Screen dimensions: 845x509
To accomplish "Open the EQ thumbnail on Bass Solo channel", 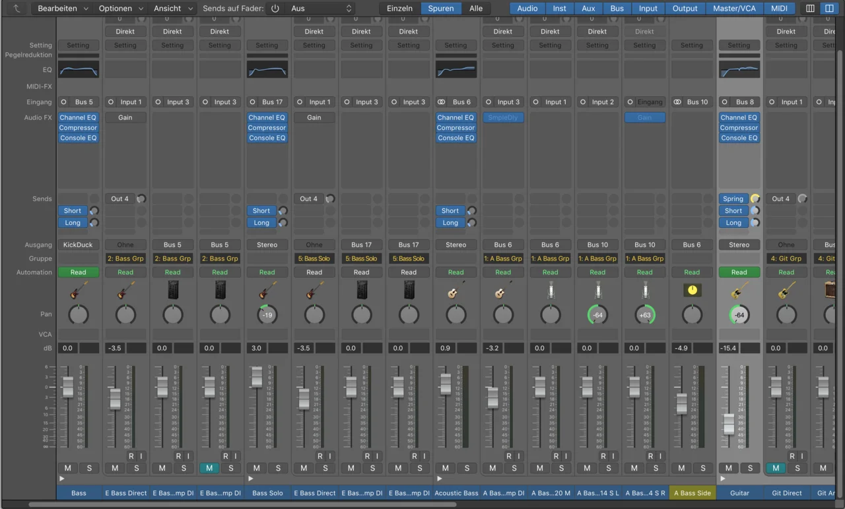I will click(267, 69).
